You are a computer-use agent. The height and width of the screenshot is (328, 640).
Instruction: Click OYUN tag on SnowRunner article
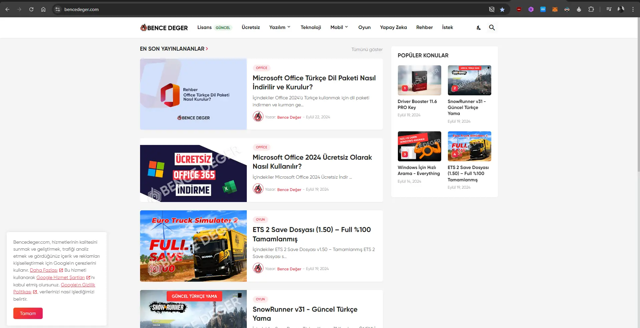[260, 299]
